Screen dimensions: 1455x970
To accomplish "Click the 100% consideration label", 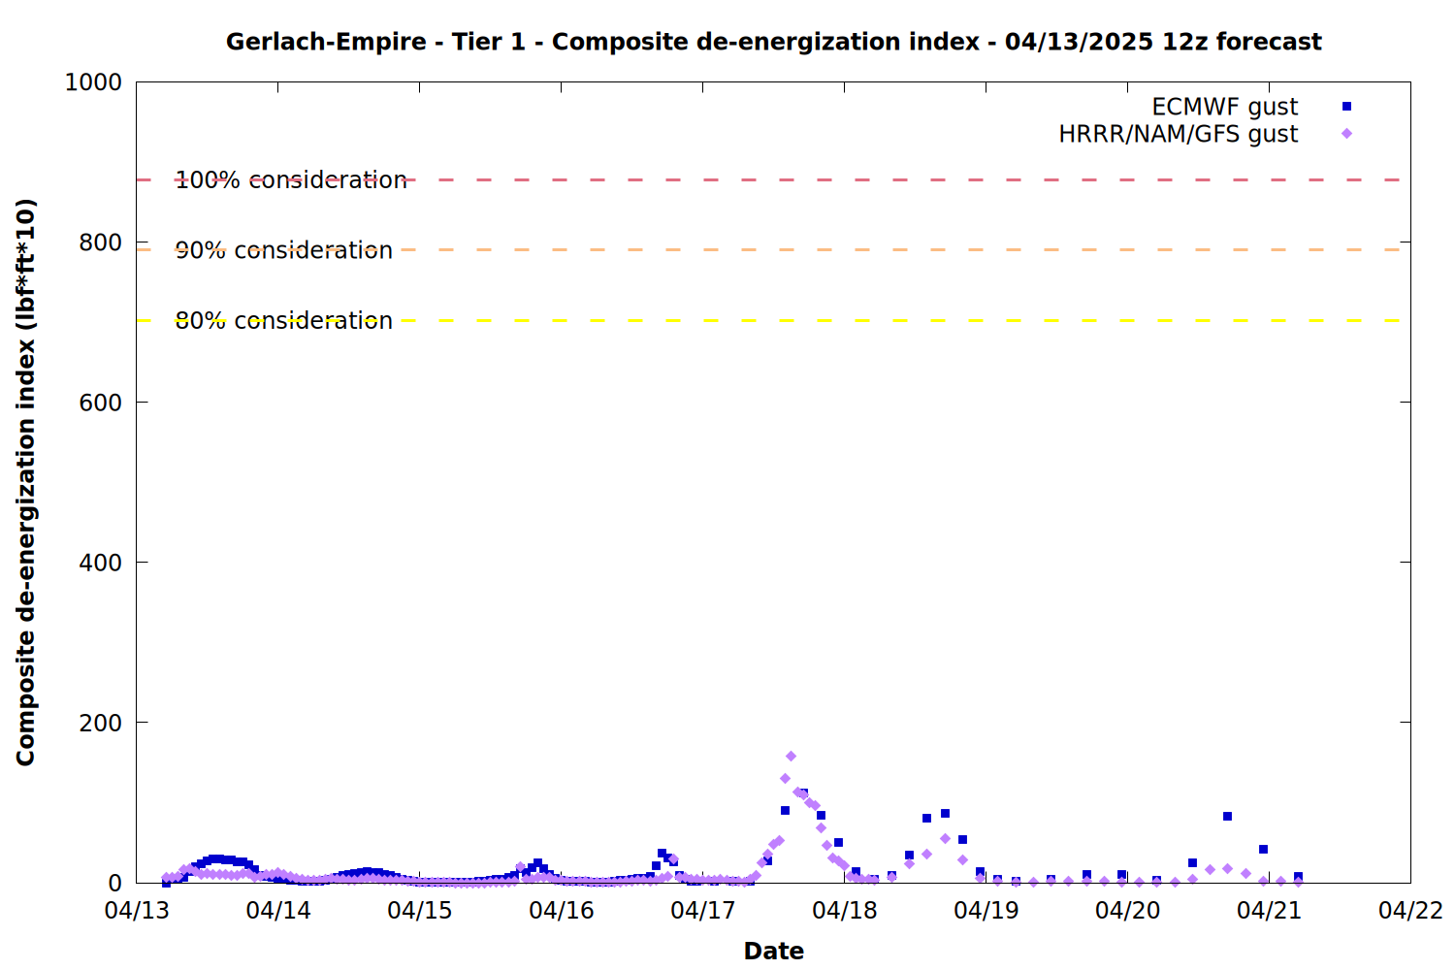I will pos(291,180).
